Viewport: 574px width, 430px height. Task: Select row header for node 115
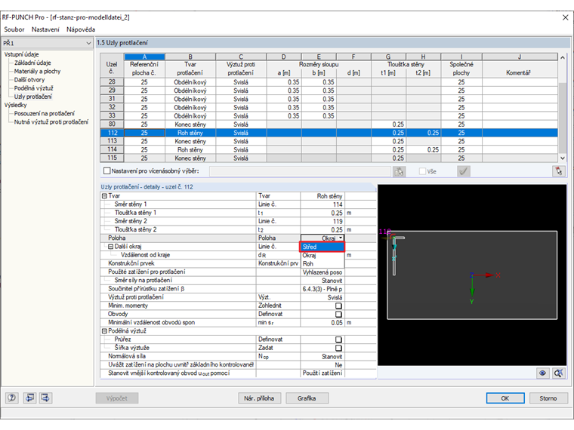112,158
